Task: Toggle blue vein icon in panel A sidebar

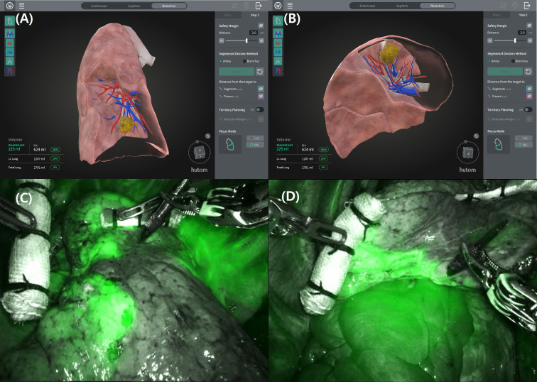Action: [x=10, y=52]
